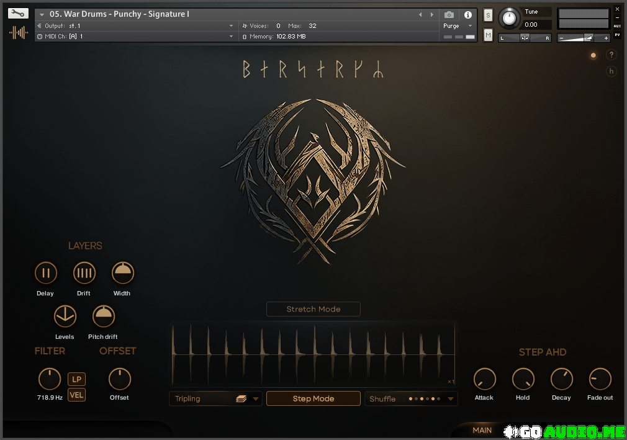Click the camera snapshot icon
The height and width of the screenshot is (440, 627).
tap(449, 14)
